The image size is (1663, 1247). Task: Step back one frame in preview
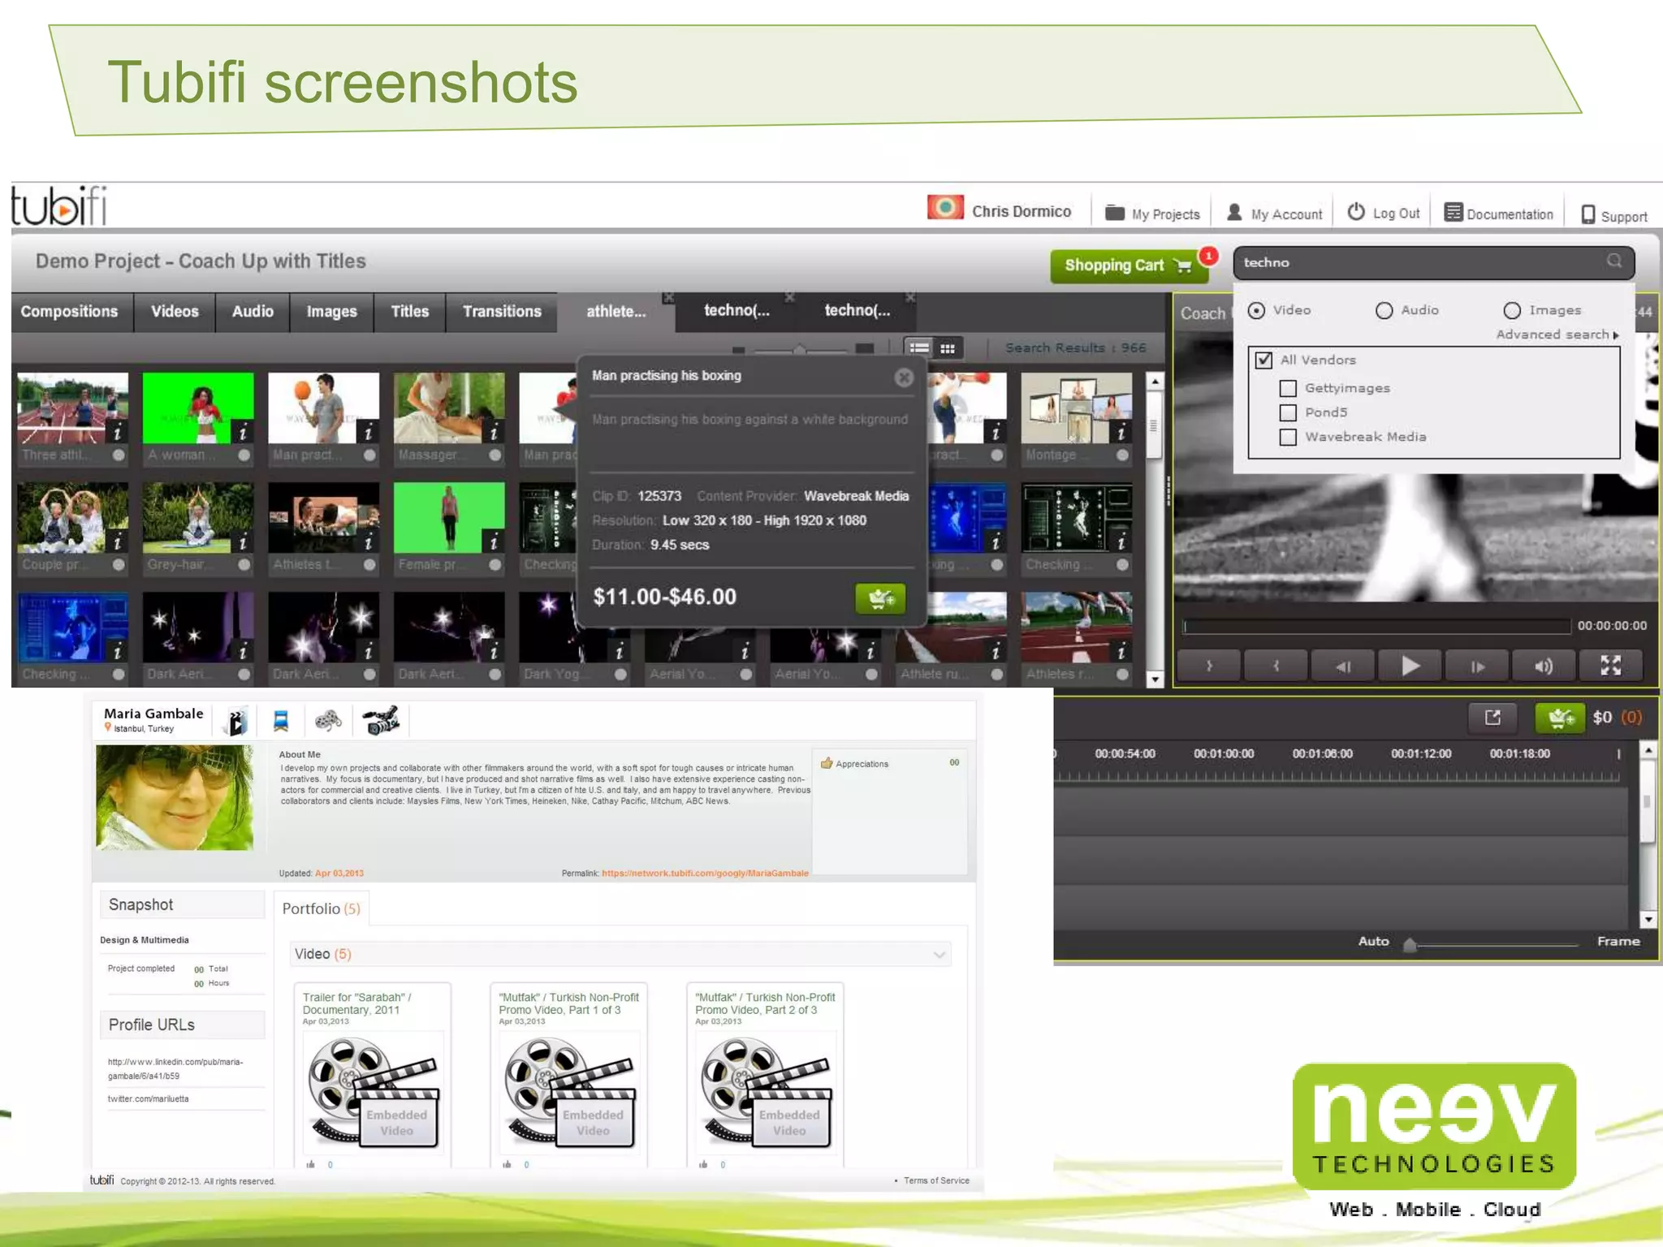[1343, 667]
